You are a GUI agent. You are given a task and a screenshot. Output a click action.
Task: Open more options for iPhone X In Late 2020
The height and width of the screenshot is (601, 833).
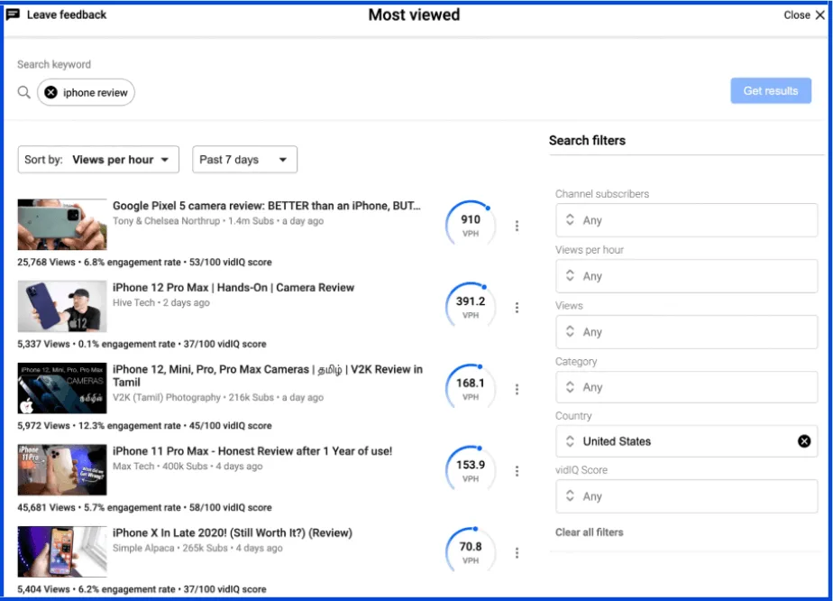tap(517, 553)
